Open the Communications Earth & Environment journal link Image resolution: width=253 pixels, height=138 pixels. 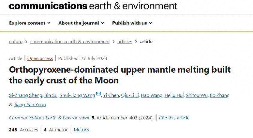click(49, 118)
